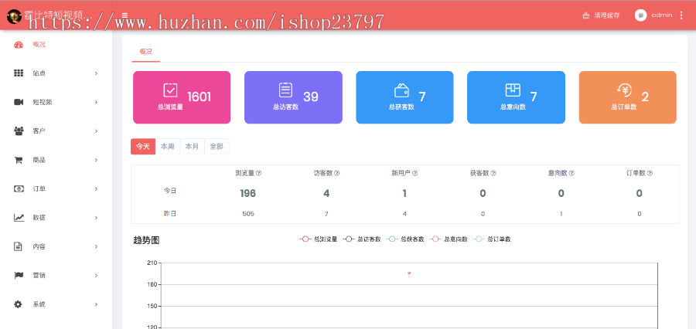The width and height of the screenshot is (696, 329).
Task: Switch to the 本周 time range tab
Action: pos(167,146)
